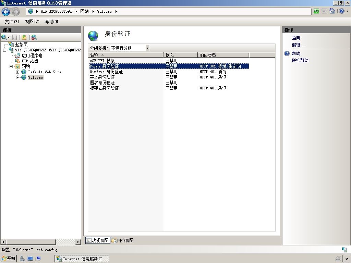The image size is (351, 263).
Task: Click the Delete connection icon
Action: point(34,37)
